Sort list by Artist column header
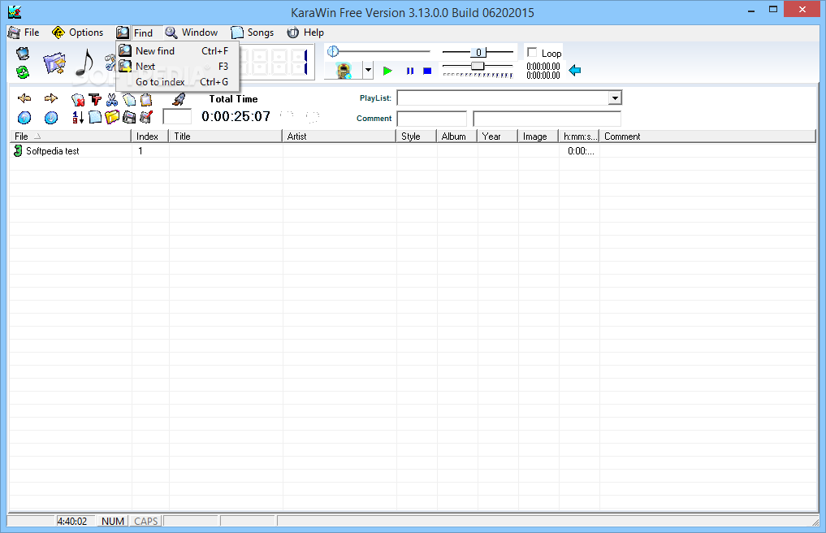 coord(339,136)
